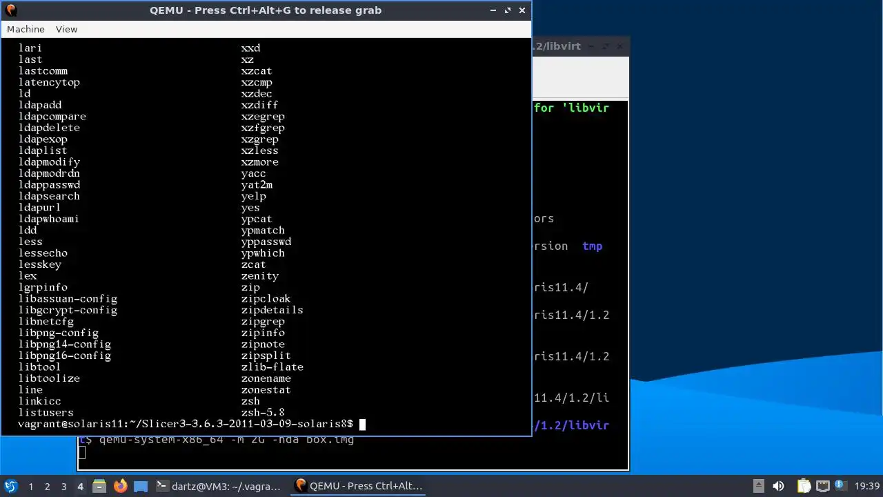Screen dimensions: 883x497
Task: Close the QEMU window
Action: coord(522,10)
